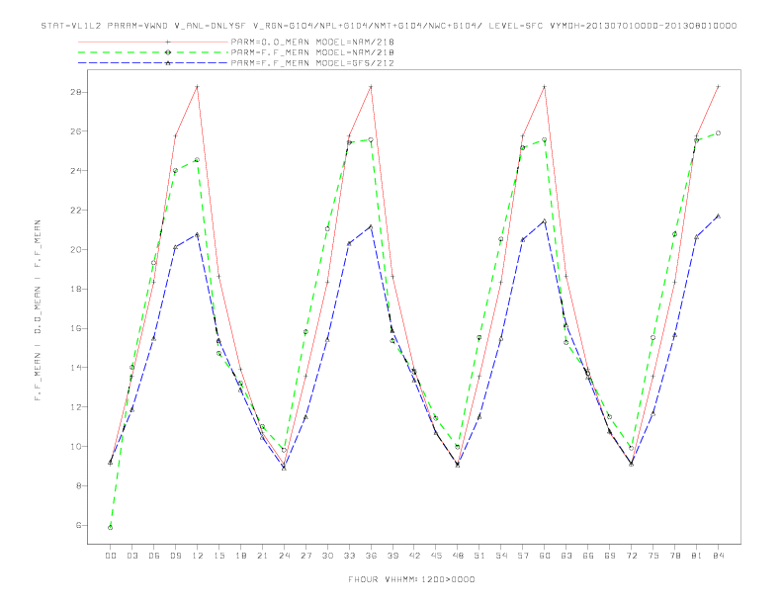Screen dimensions: 783x605
Task: Click x-axis tick label 78
Action: click(x=675, y=556)
